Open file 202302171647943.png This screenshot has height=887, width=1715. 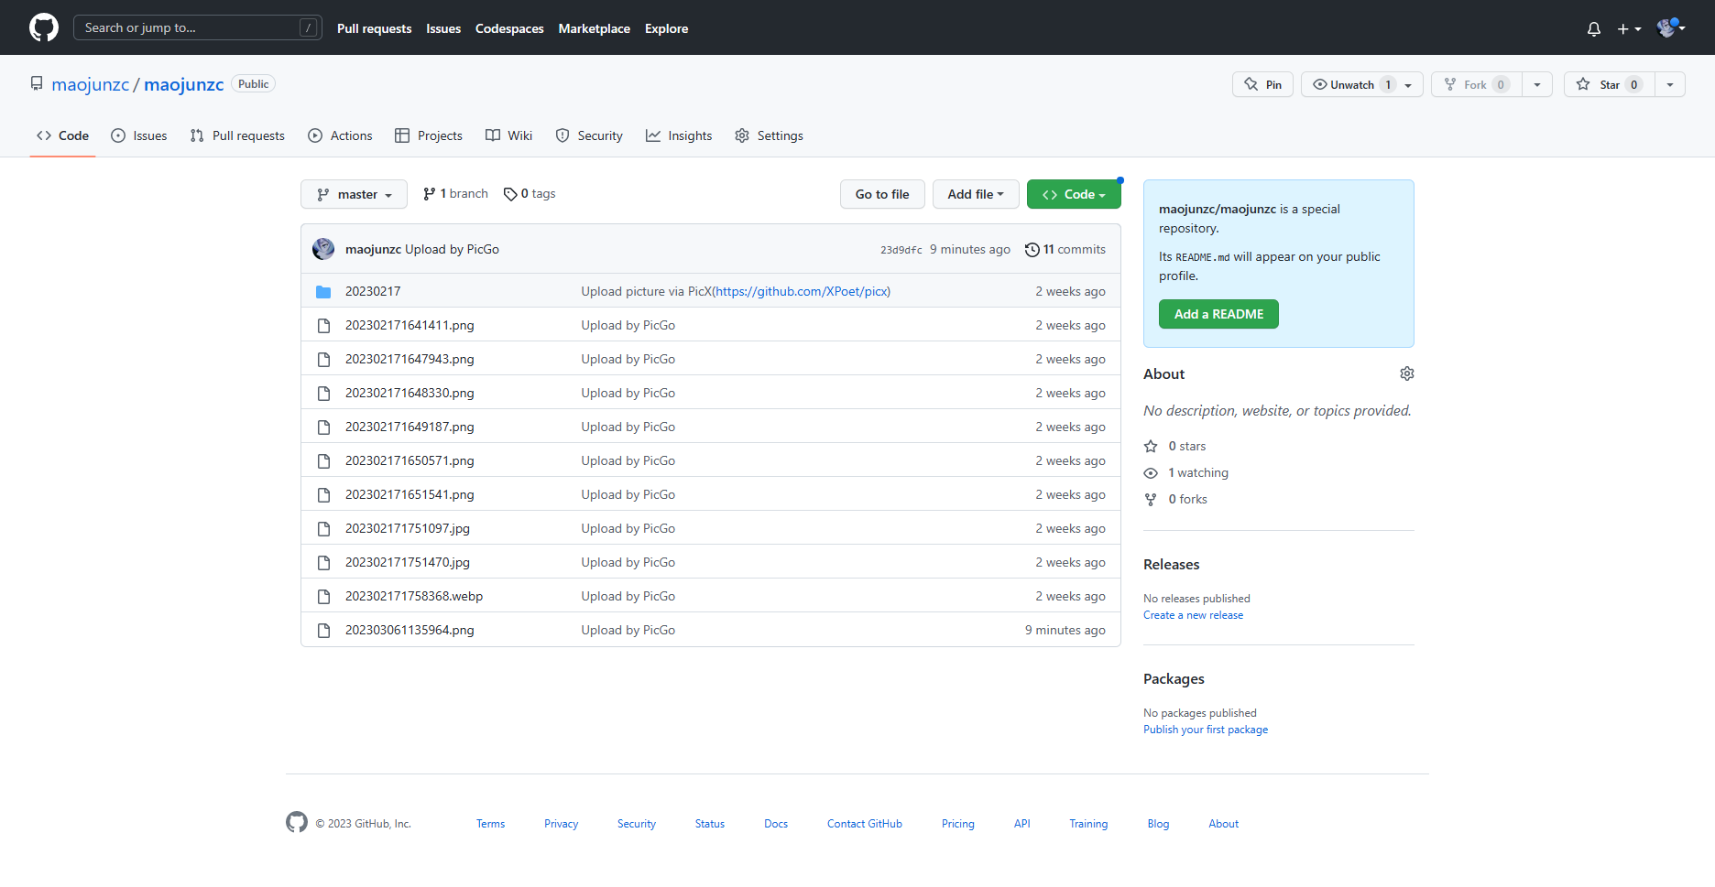410,359
